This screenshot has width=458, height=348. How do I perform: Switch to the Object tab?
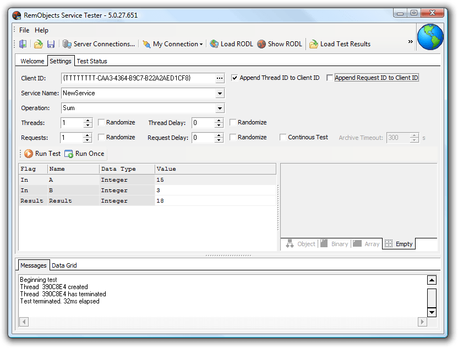pos(300,244)
